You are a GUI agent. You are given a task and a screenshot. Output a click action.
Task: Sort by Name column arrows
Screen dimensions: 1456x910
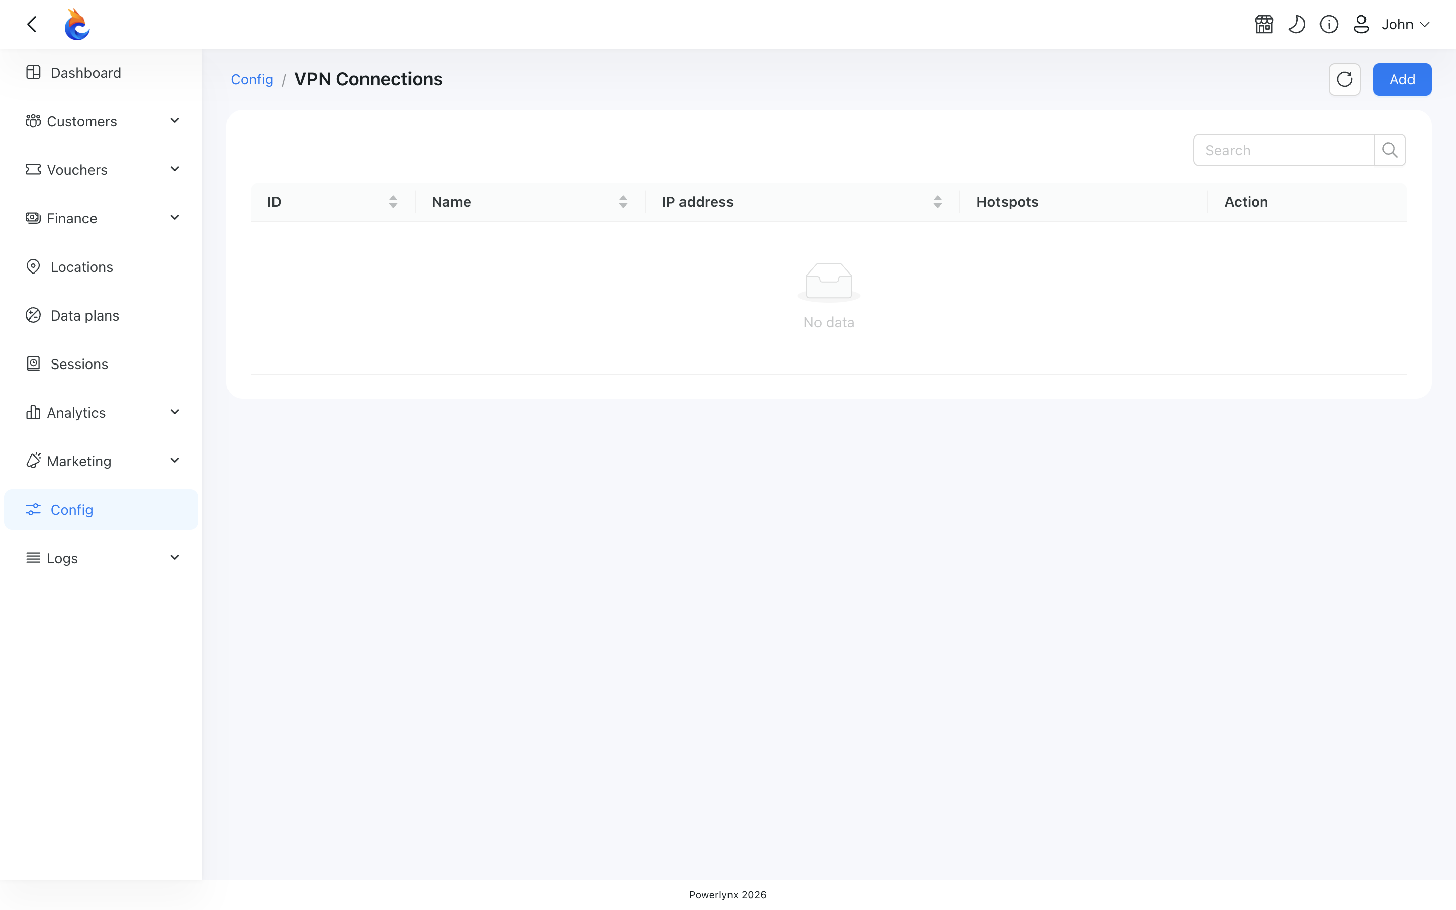[x=623, y=202]
